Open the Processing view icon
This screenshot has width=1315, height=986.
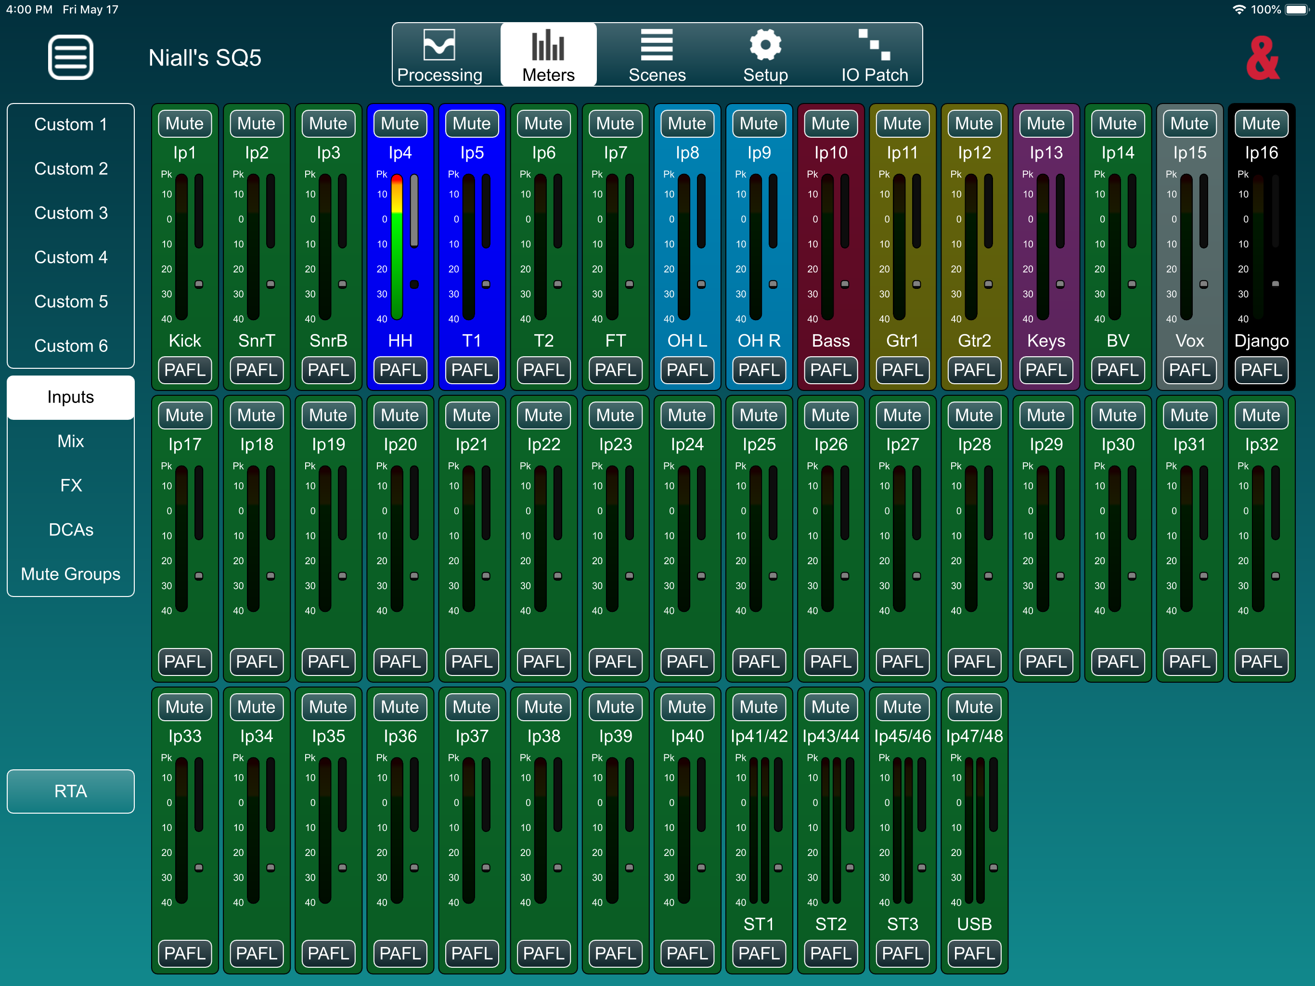click(x=439, y=45)
